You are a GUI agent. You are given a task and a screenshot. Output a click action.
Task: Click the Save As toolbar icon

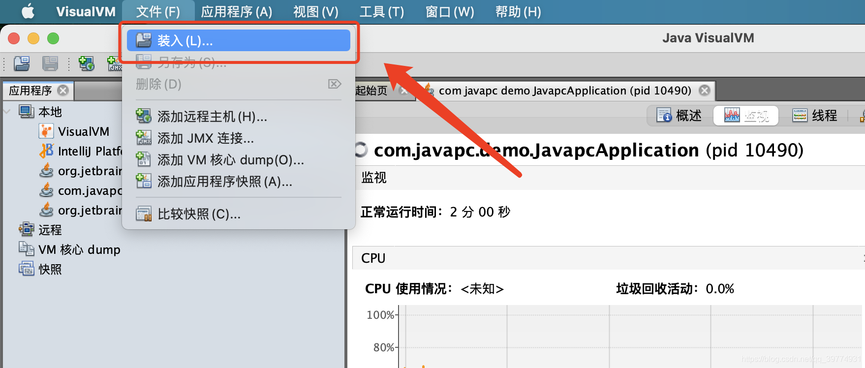pyautogui.click(x=50, y=63)
